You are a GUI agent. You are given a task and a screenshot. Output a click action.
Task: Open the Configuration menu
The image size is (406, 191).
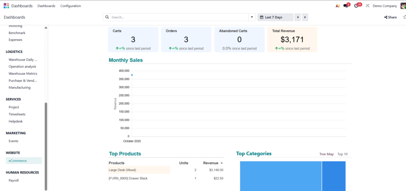71,6
